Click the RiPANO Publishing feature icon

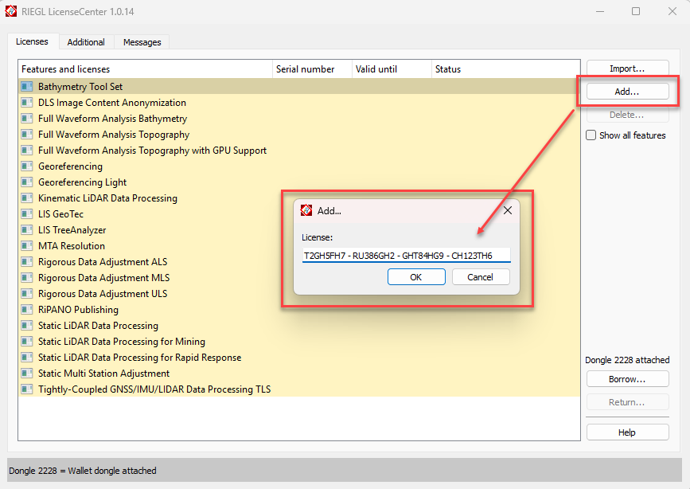[x=27, y=310]
